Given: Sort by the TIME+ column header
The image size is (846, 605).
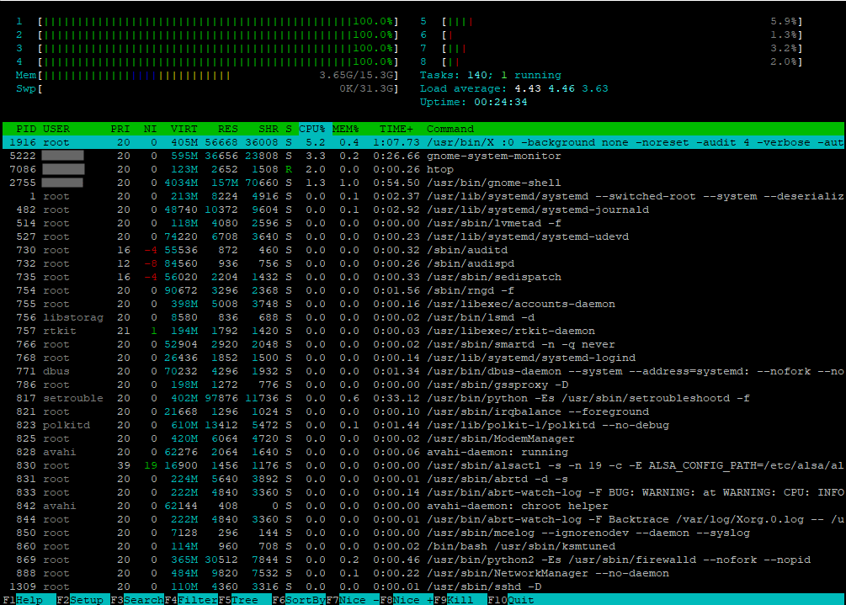Looking at the screenshot, I should coord(396,129).
